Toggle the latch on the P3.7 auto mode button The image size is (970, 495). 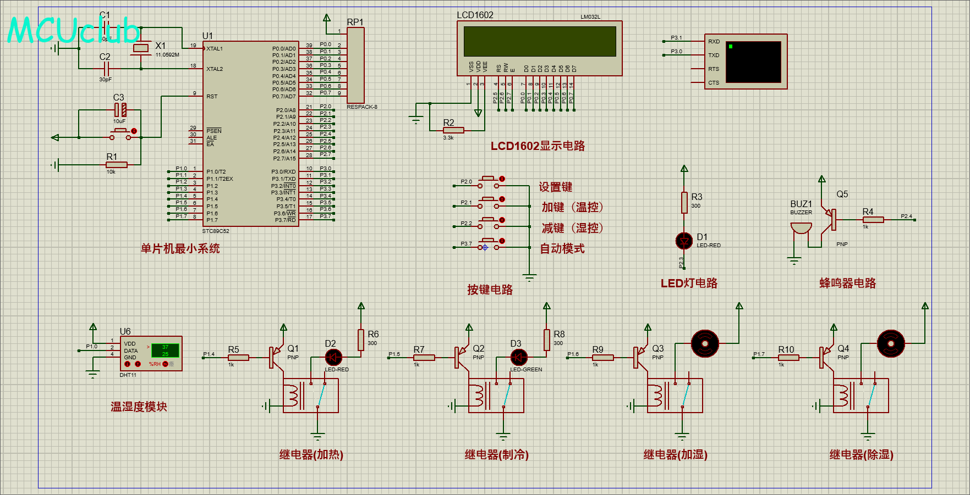tap(502, 241)
